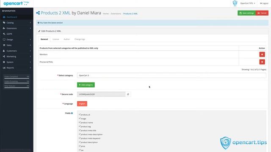Viewport: 271px width, 152px height.
Task: Click the OpenCart logo at top left
Action: (x=16, y=3)
